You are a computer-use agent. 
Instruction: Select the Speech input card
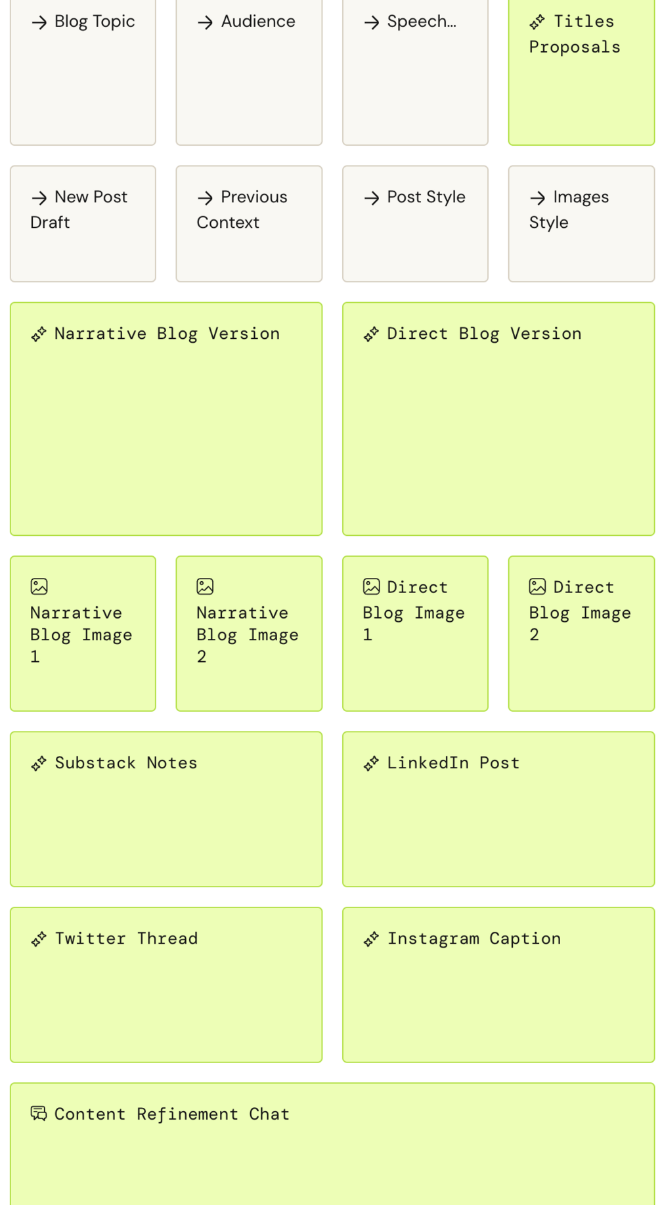coord(415,71)
